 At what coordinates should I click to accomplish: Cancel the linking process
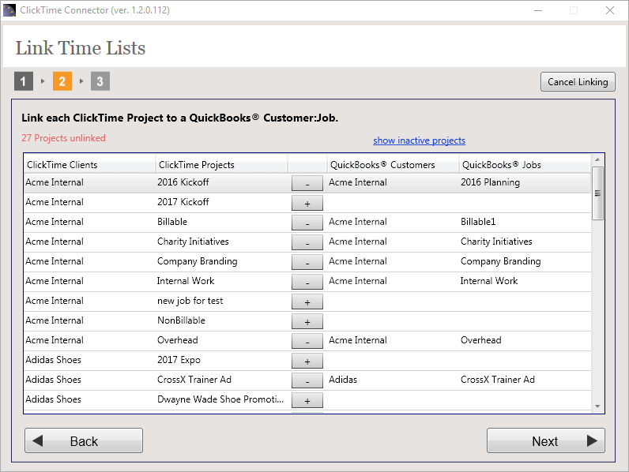click(578, 82)
